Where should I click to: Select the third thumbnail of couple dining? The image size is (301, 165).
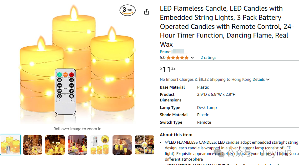(x=55, y=145)
